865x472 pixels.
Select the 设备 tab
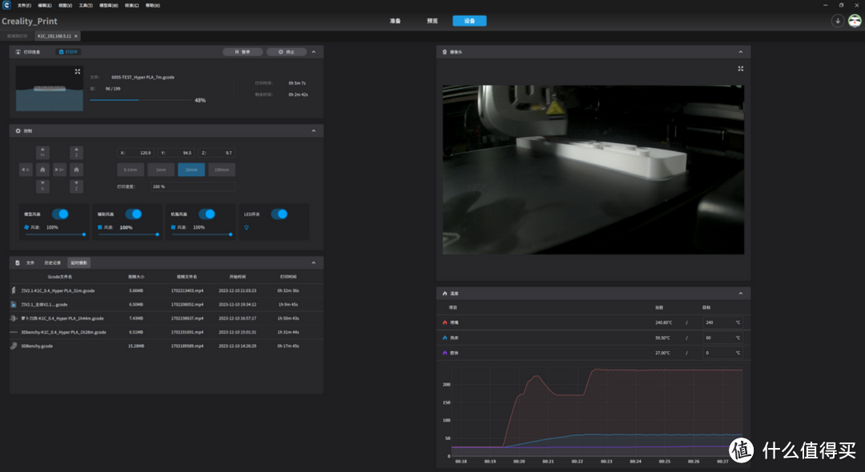tap(469, 21)
